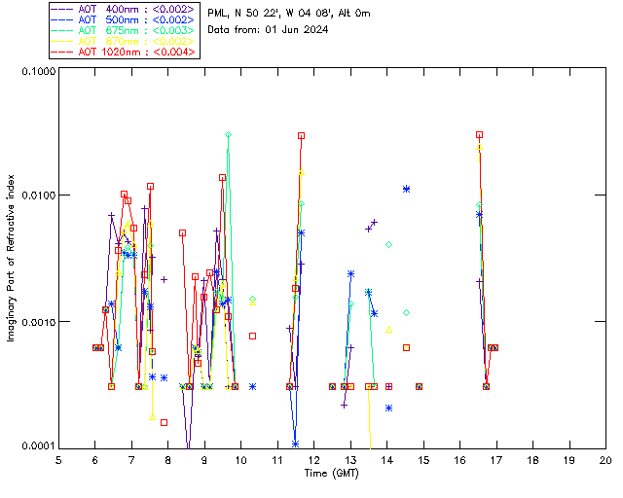Viewport: 623px width, 498px height.
Task: Click the purple dashed line legend swatch
Action: [x=62, y=8]
